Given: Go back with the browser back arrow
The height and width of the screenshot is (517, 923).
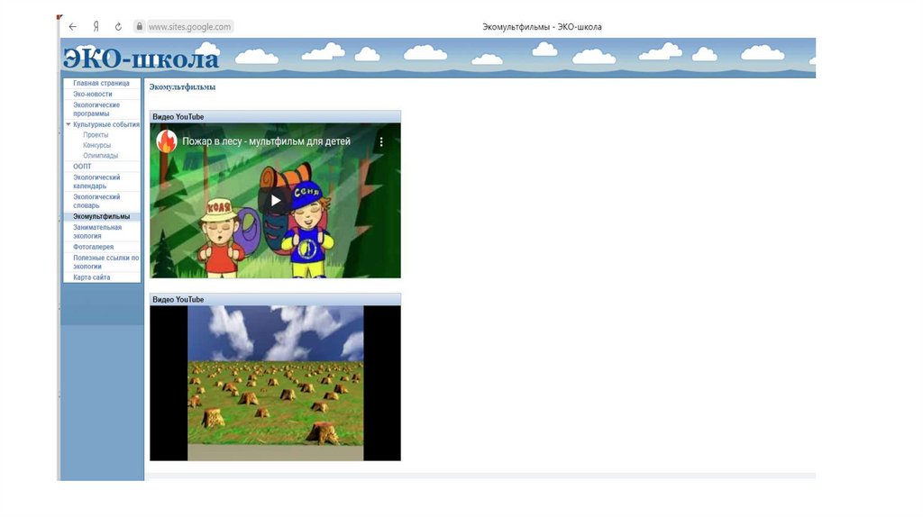Looking at the screenshot, I should click(72, 26).
